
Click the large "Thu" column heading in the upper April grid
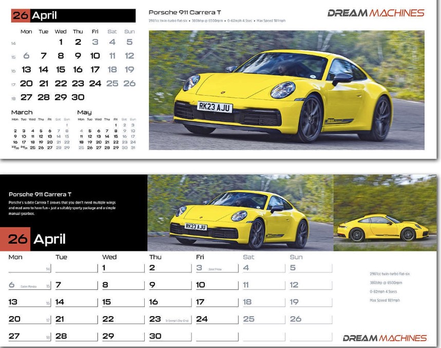pos(78,31)
